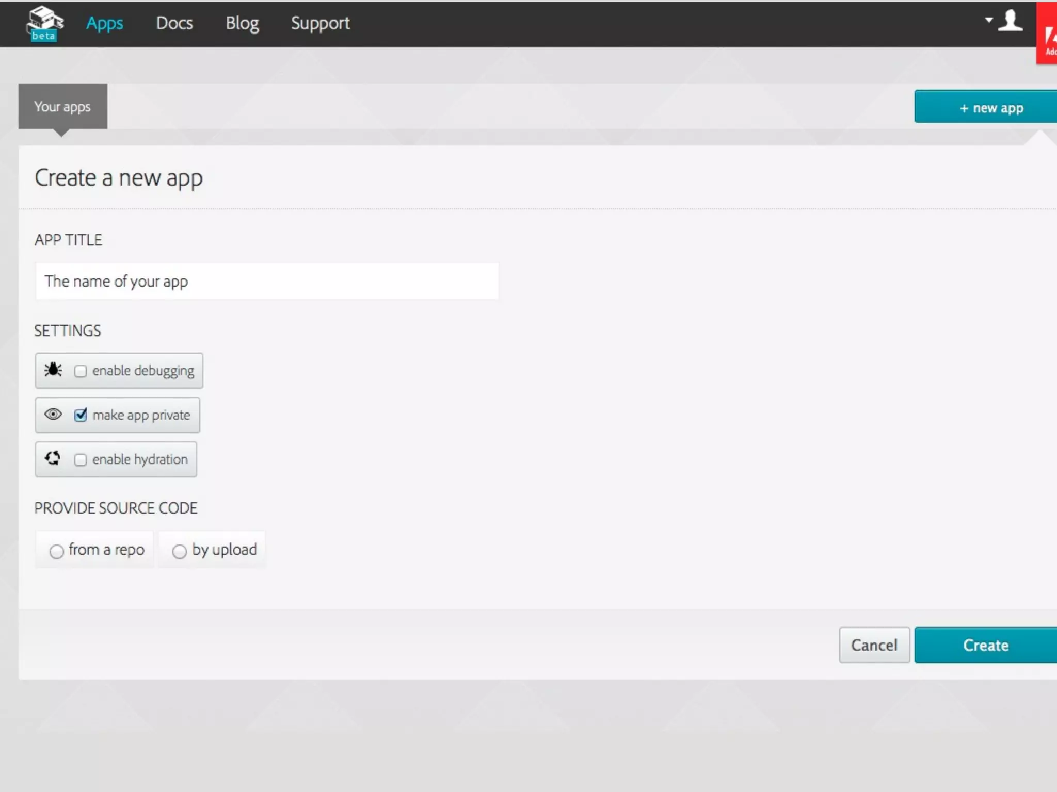Focus the app title input field
The height and width of the screenshot is (792, 1057).
tap(267, 282)
